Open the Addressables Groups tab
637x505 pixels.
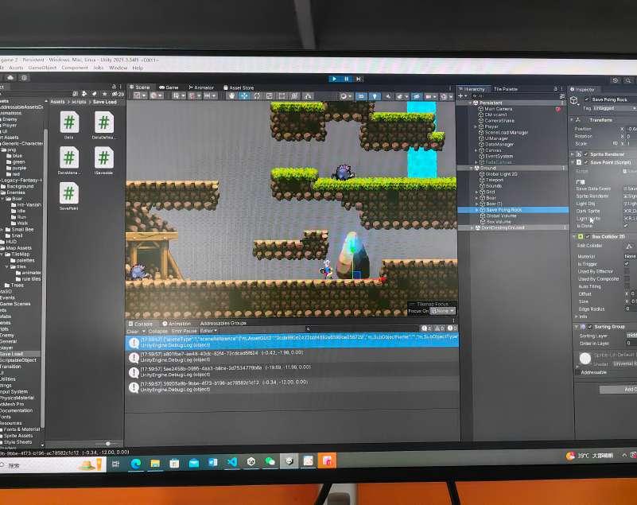tap(223, 323)
